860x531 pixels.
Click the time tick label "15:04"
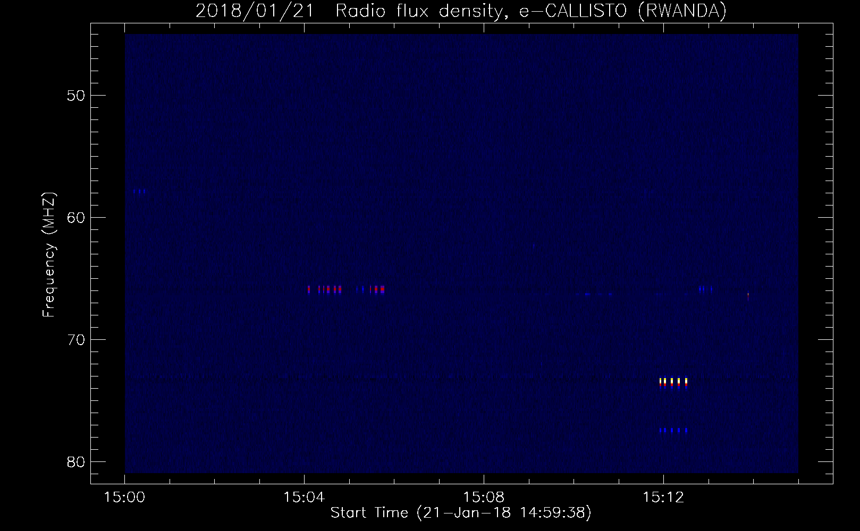[x=304, y=498]
